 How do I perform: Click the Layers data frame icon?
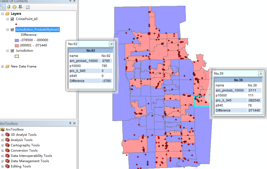[x=7, y=14]
